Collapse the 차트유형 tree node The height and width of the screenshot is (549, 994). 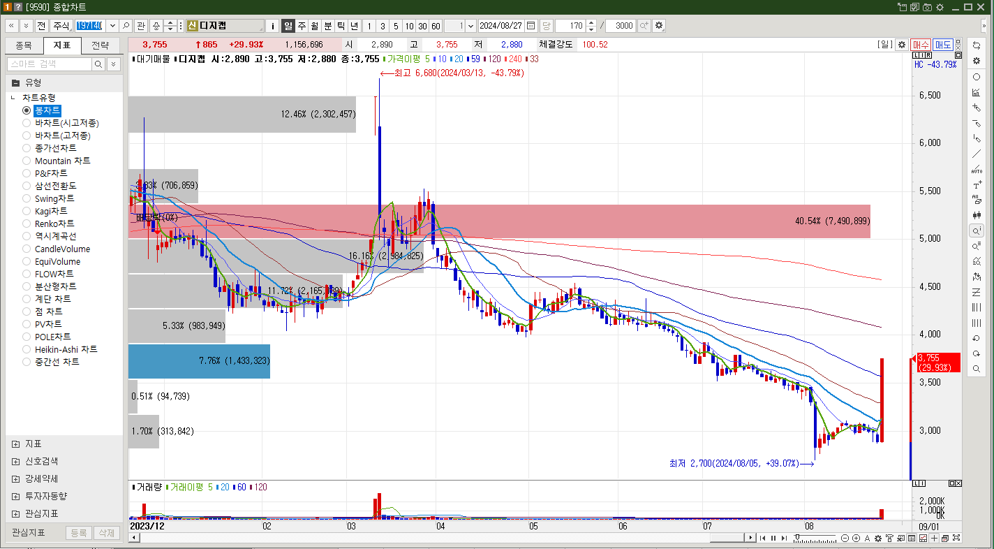coord(13,98)
